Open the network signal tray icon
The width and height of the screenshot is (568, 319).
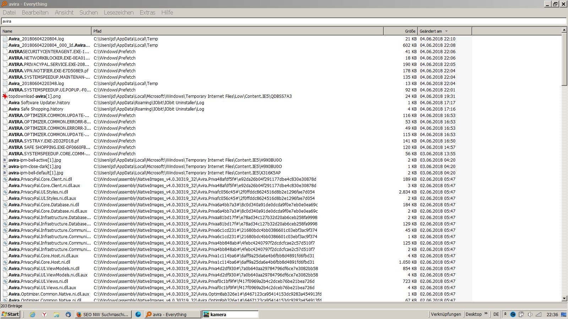pyautogui.click(x=539, y=314)
